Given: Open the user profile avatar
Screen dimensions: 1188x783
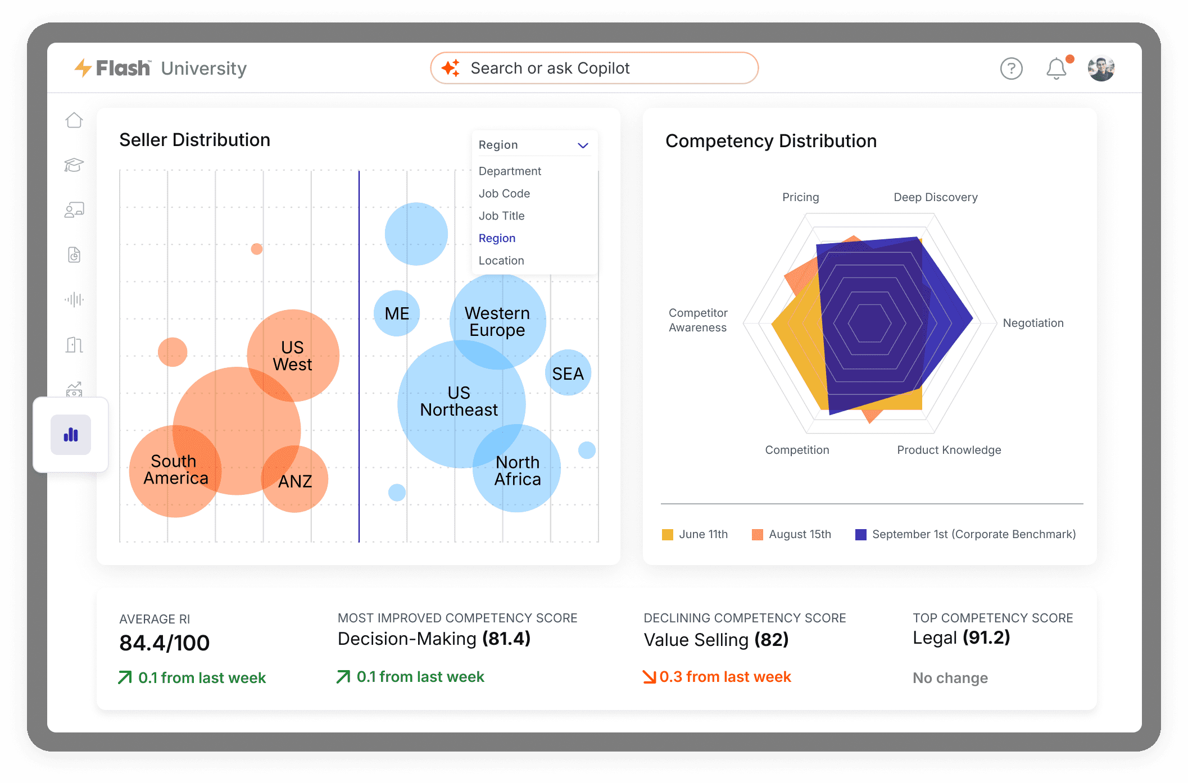Looking at the screenshot, I should (1101, 69).
